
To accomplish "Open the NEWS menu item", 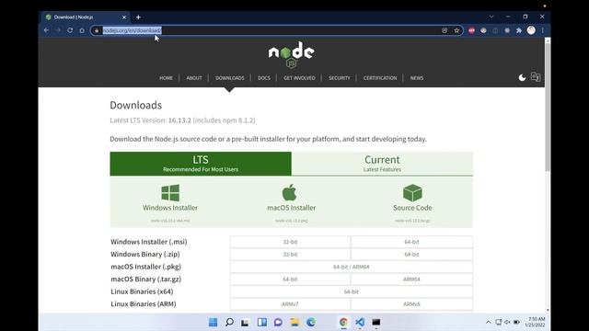I will [x=417, y=78].
